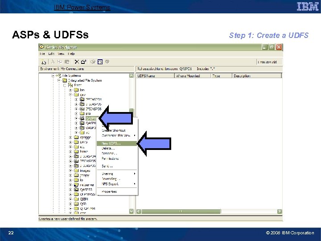Click the QIBM folder icon

(x=76, y=199)
